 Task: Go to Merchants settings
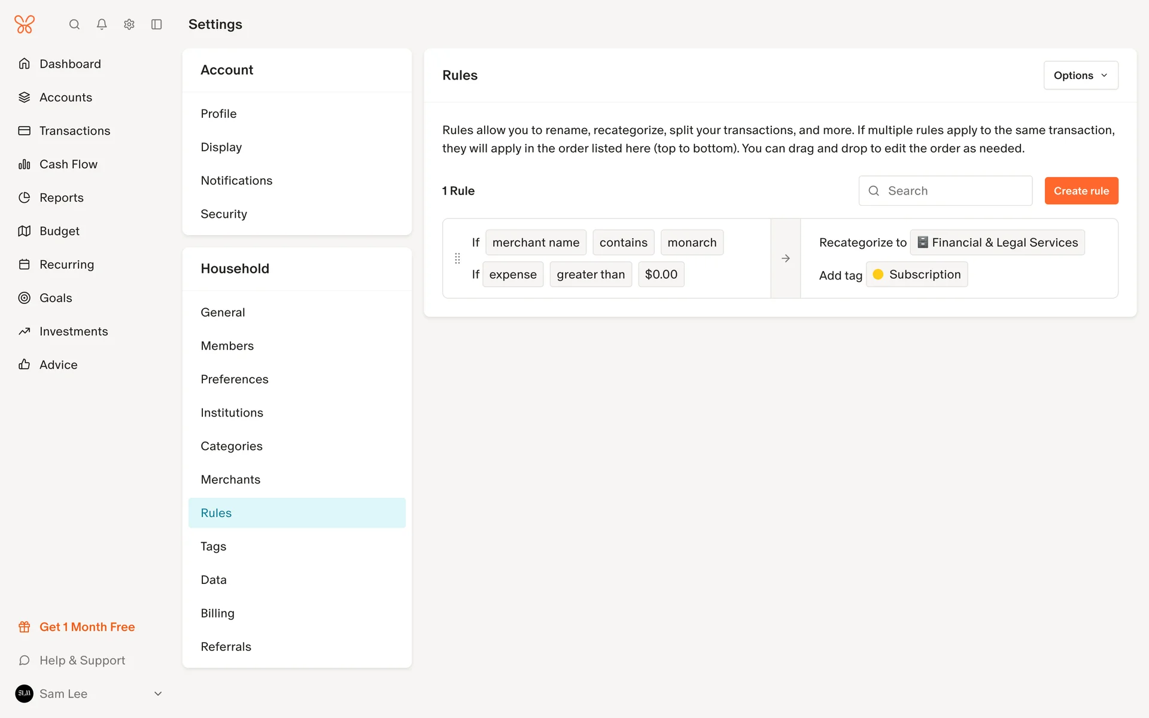click(230, 479)
